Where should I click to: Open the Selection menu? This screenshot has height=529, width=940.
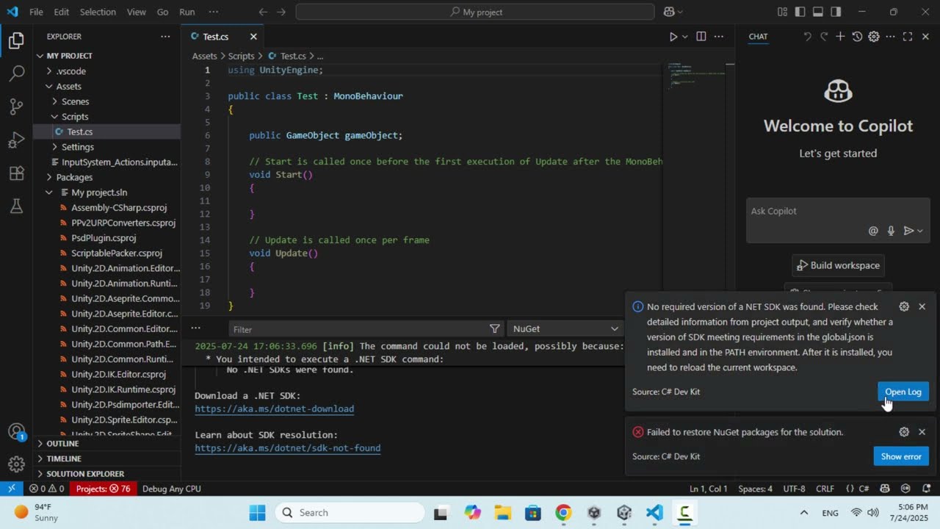98,12
